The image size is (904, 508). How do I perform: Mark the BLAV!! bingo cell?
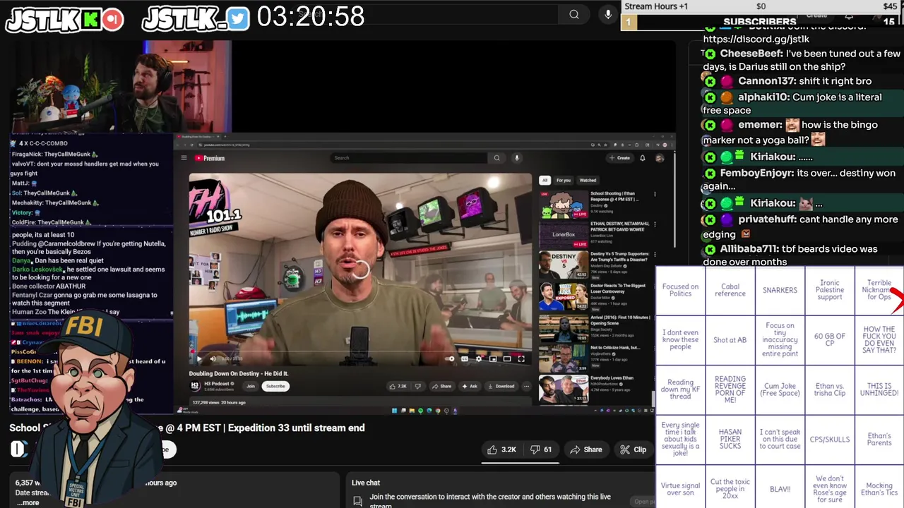pyautogui.click(x=780, y=488)
